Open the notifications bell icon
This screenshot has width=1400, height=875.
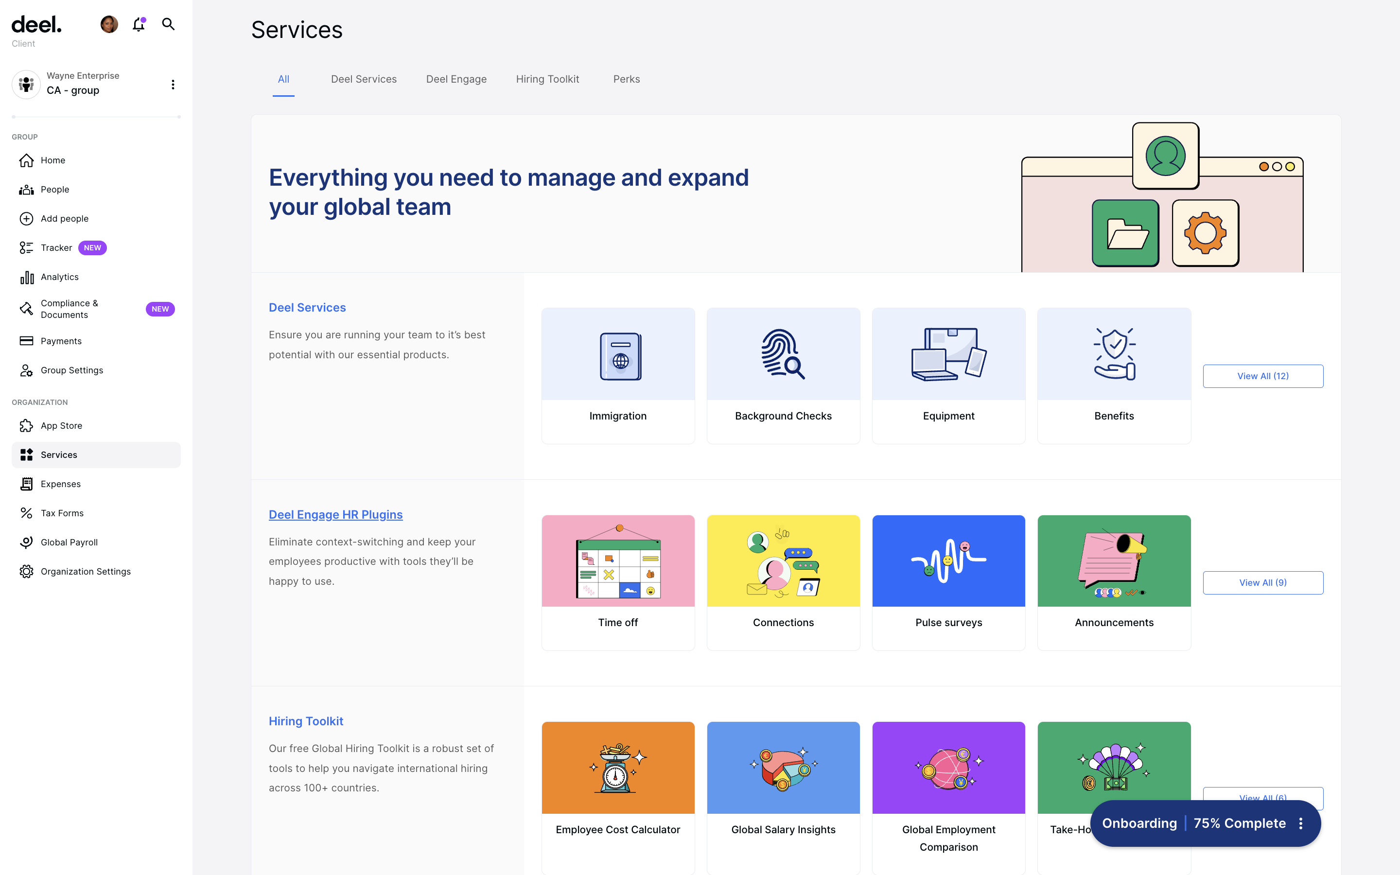tap(138, 24)
